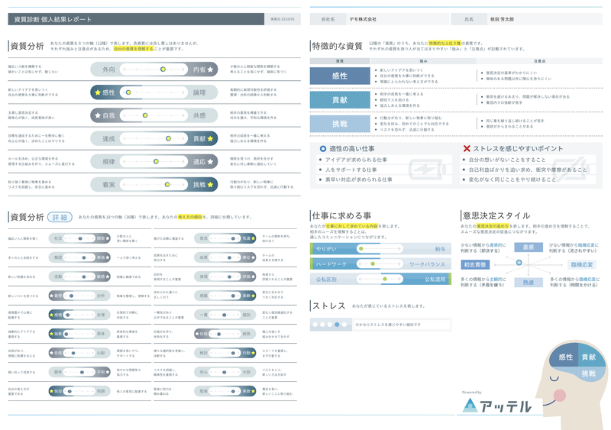Click the 感性 row in the 特徴的な資質 table
This screenshot has height=430, width=611.
(x=339, y=76)
